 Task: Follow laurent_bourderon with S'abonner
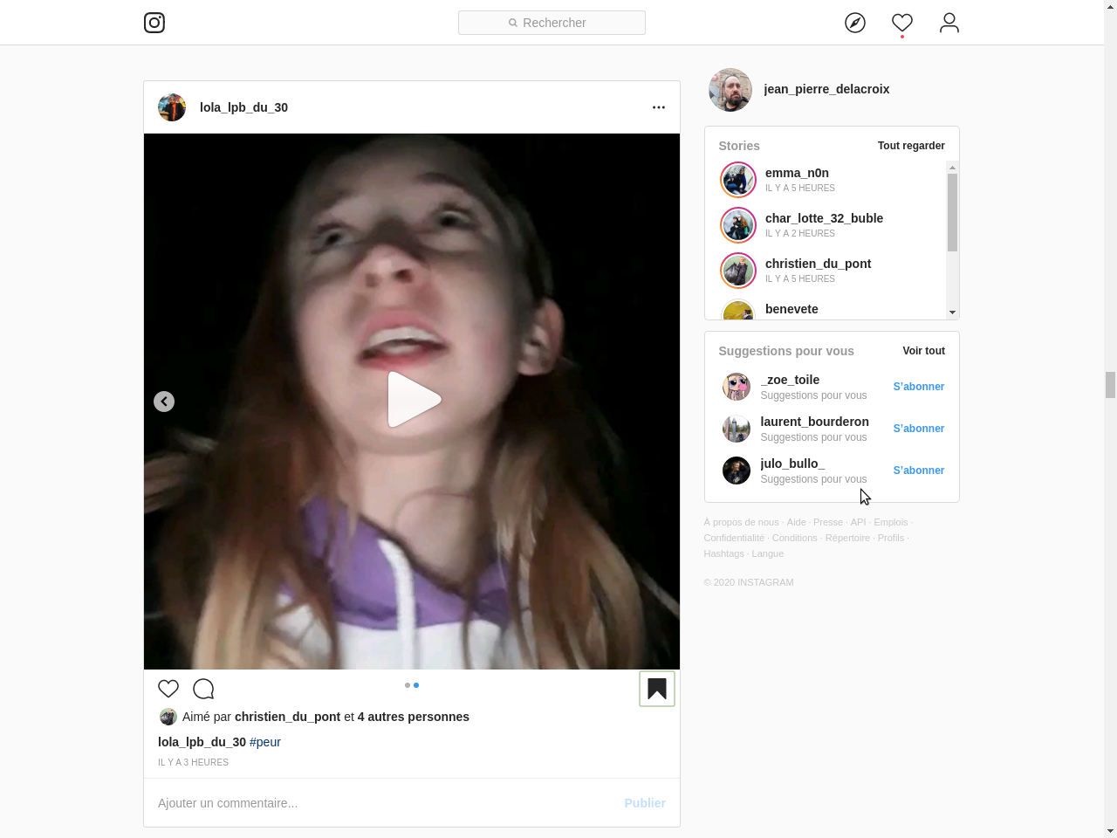pyautogui.click(x=919, y=429)
